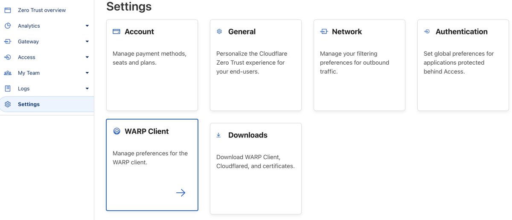Viewport: 512px width, 220px height.
Task: Open the Account settings card title
Action: coord(139,31)
